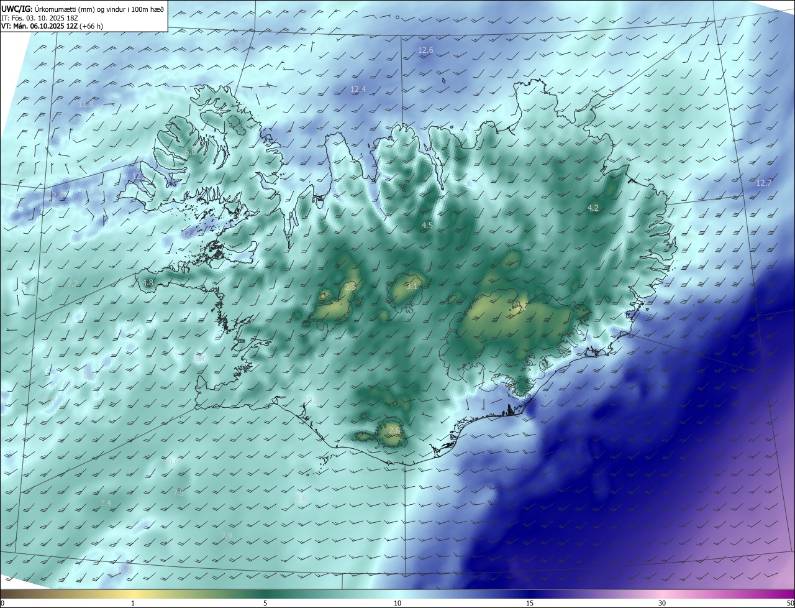Click the 12.7 value label at the east edge
Viewport: 795px width, 608px height.
763,183
